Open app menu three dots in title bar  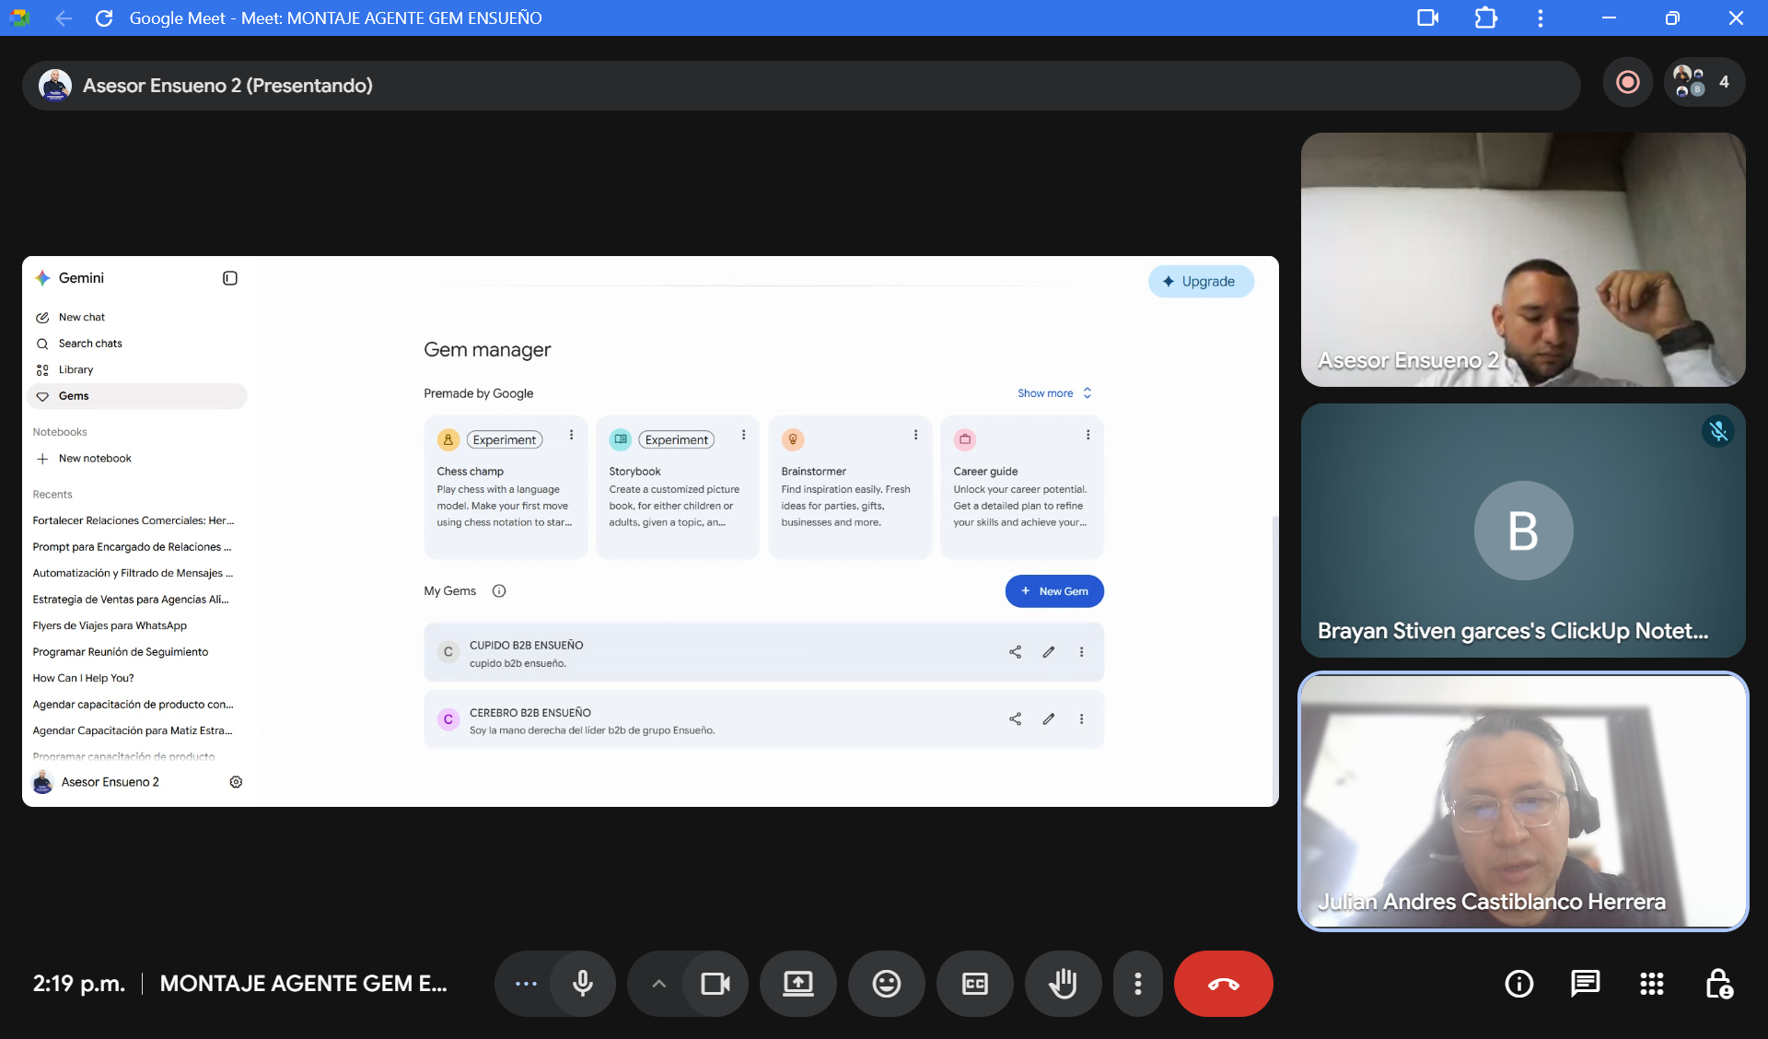1540,18
